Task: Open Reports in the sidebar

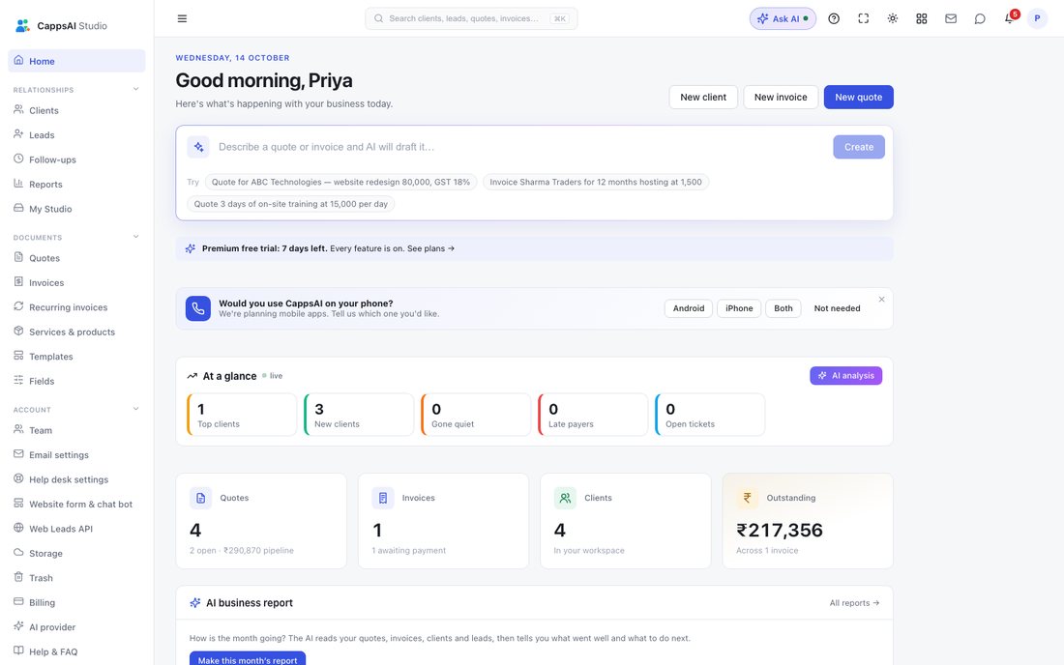Action: click(x=76, y=185)
